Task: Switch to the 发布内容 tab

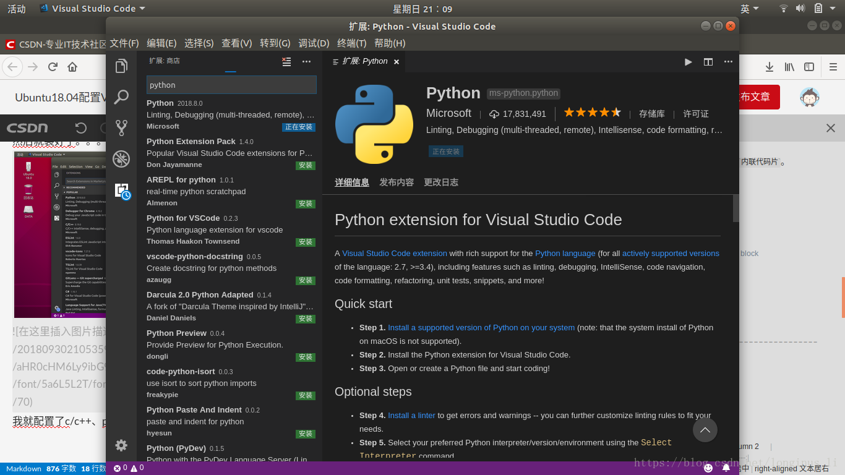Action: 397,182
